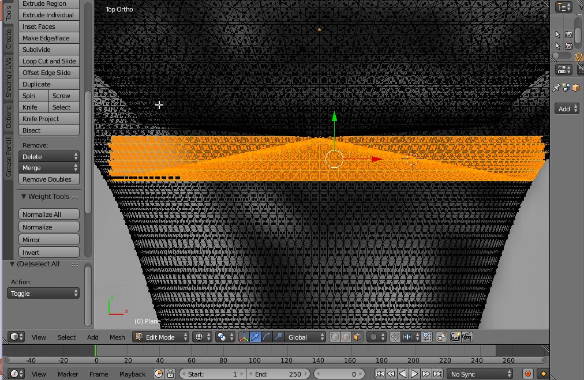
Task: Click the keying set diamond icon
Action: click(x=543, y=373)
